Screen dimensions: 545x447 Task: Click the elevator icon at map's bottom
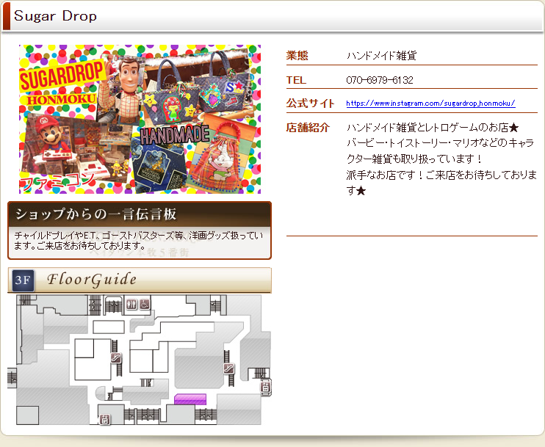[x=105, y=419]
